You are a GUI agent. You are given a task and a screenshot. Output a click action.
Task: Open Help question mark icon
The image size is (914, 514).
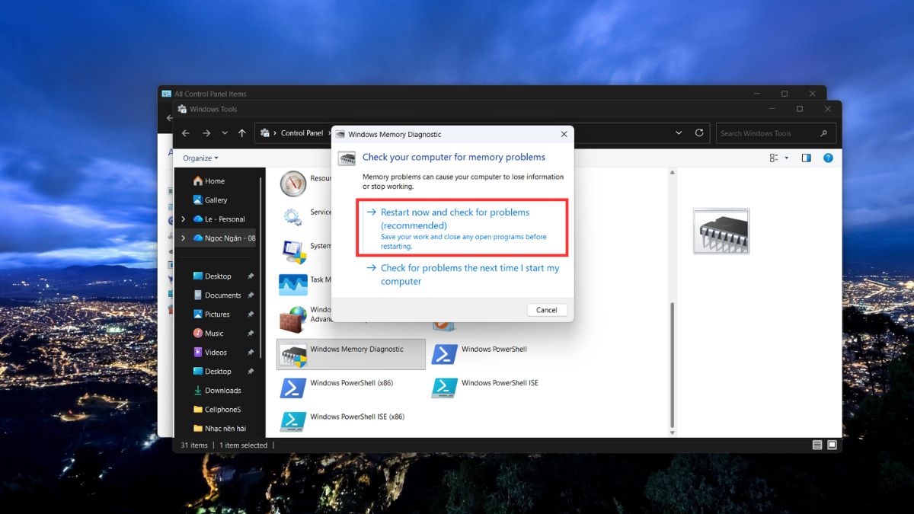[828, 158]
